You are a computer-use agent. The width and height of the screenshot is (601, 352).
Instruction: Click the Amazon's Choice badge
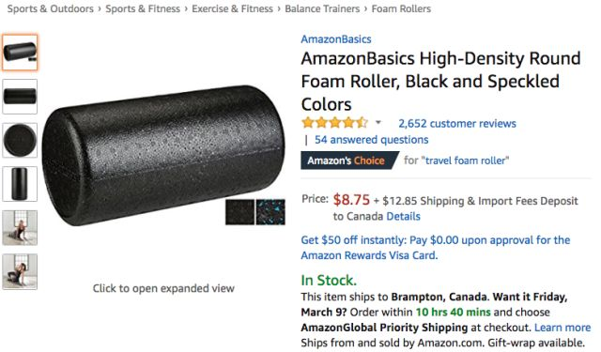pyautogui.click(x=348, y=161)
